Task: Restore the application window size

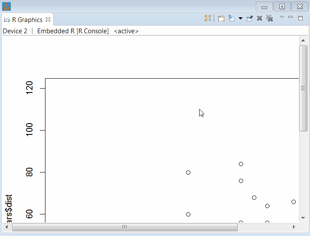Action: (282, 7)
